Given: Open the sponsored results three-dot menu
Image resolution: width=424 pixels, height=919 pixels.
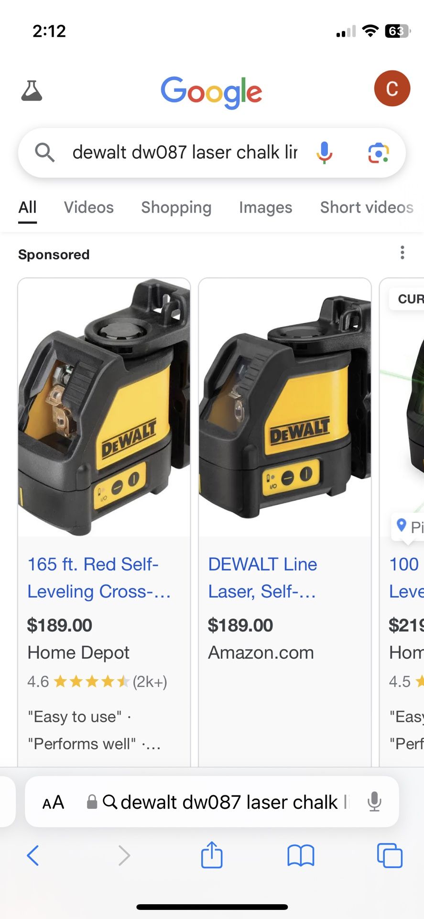Looking at the screenshot, I should pyautogui.click(x=402, y=253).
